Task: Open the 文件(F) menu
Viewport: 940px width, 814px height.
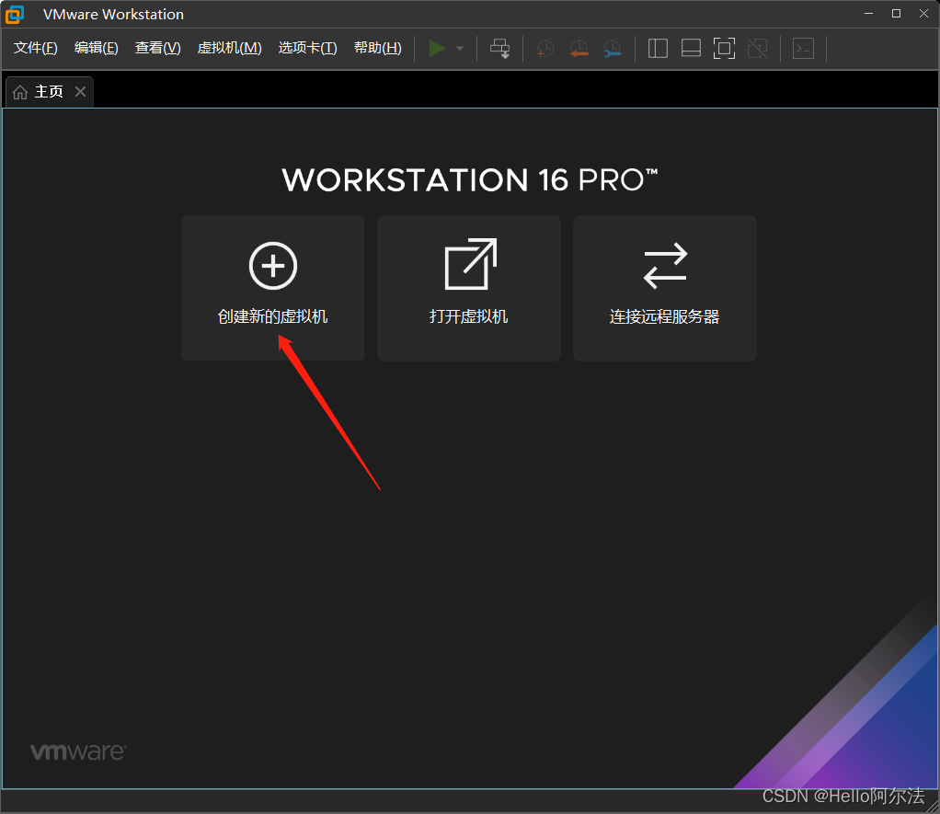Action: (x=35, y=48)
